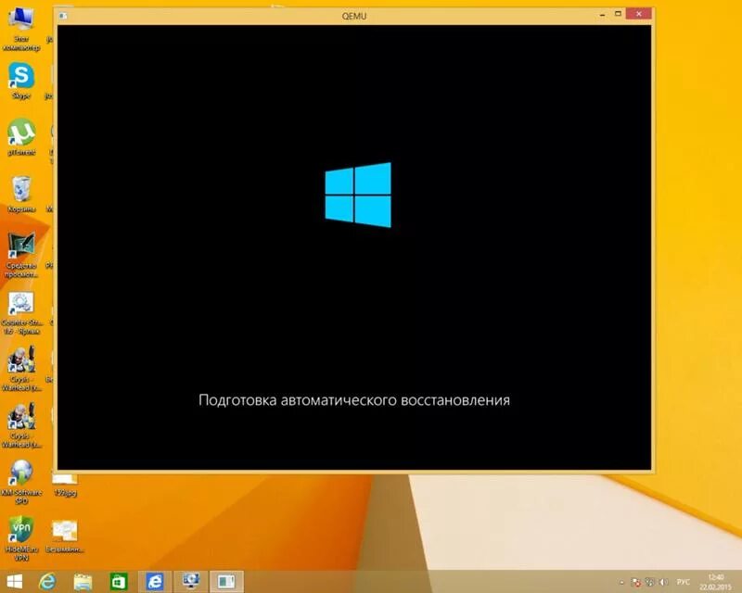
Task: Launch Skype from the desktop
Action: point(21,81)
